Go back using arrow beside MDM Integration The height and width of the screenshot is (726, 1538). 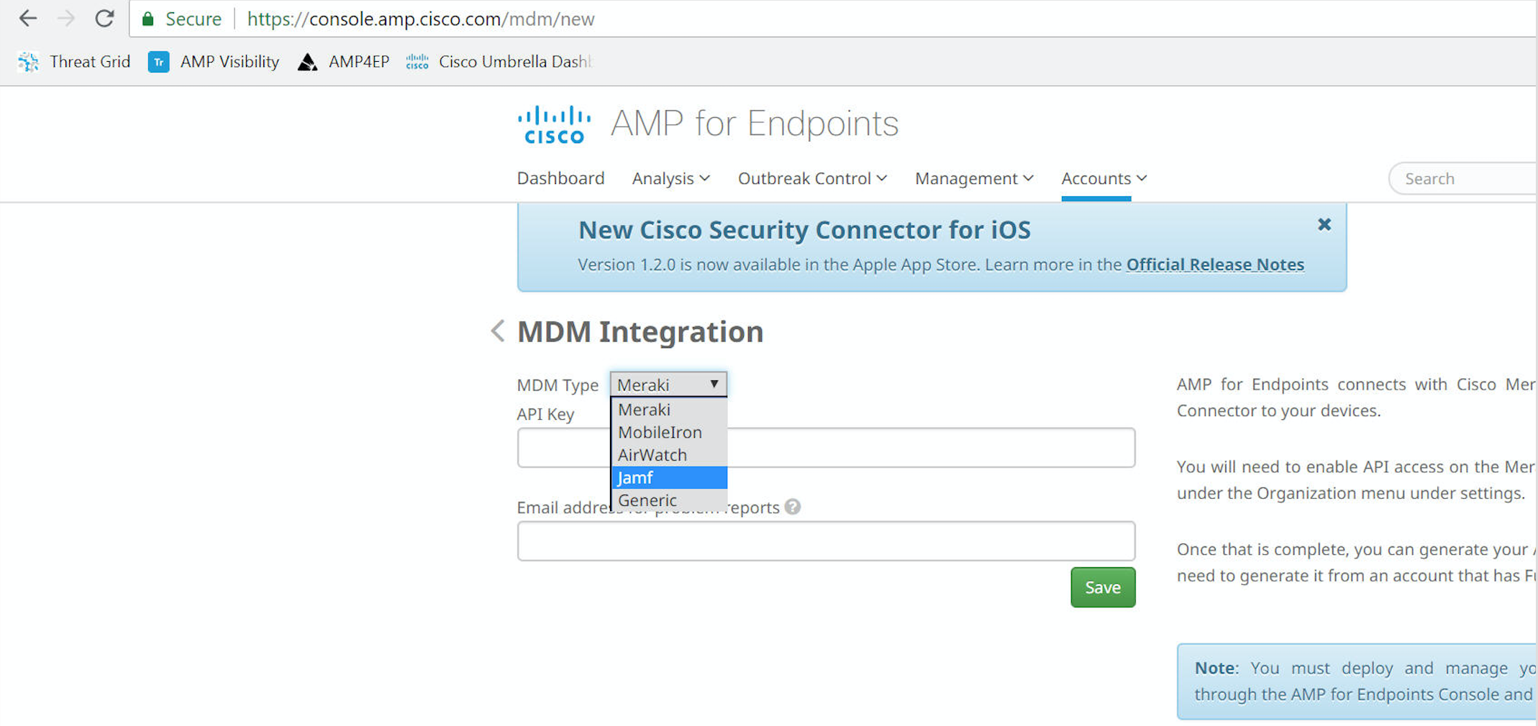tap(497, 331)
